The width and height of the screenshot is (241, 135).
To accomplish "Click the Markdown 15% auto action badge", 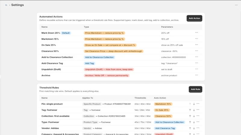I will 163,104.
